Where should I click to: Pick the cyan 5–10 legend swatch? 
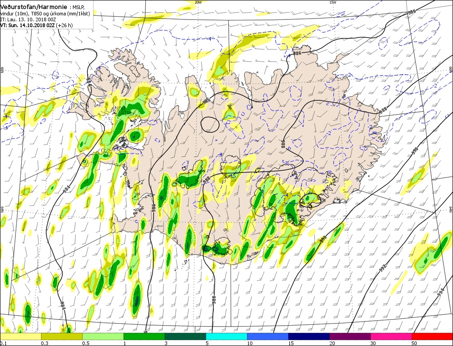[226, 336]
